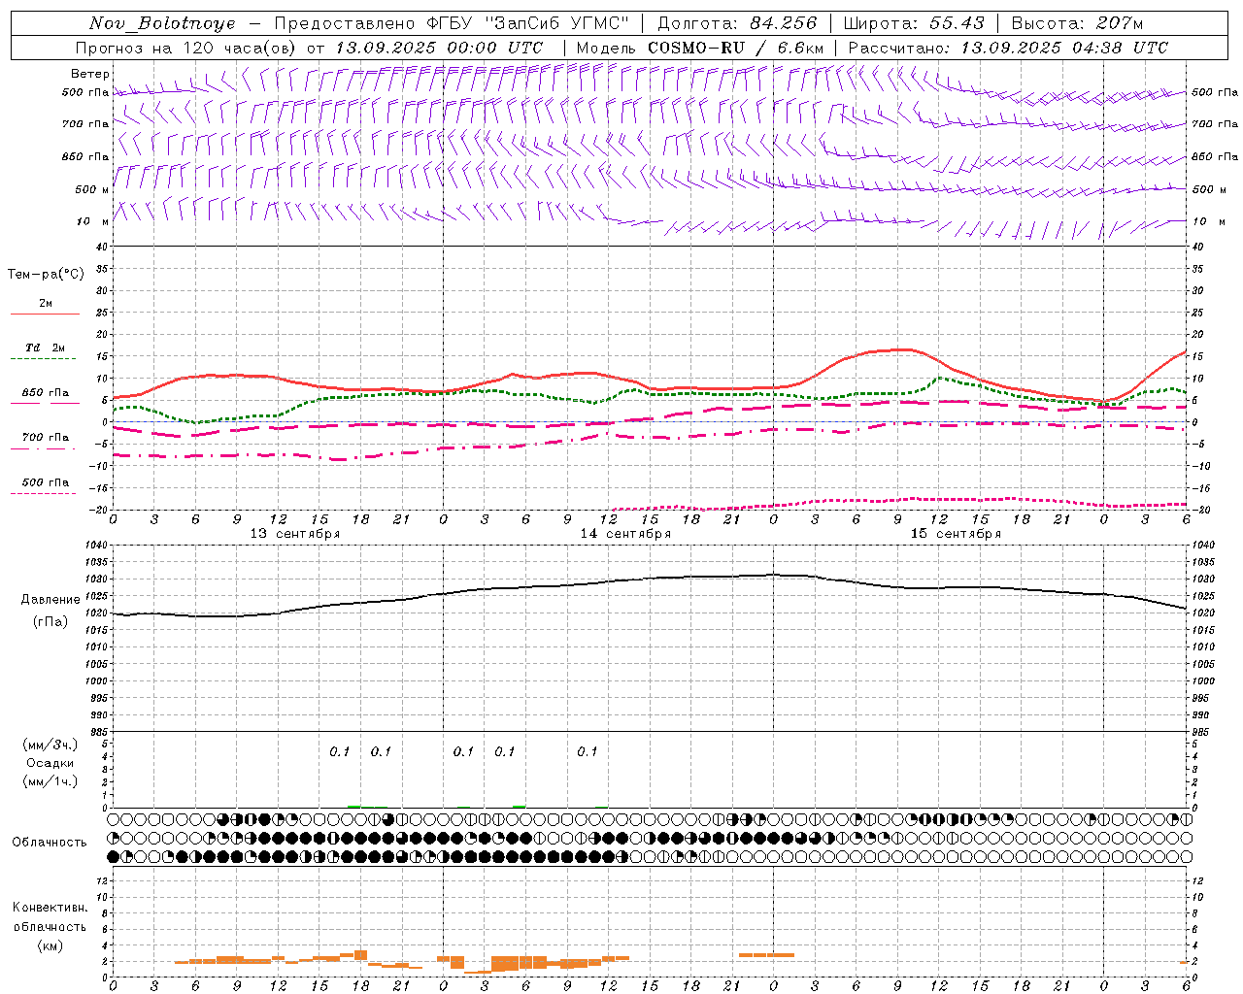Click the '15 сентября' date label
Screen dimensions: 1243x994
(x=956, y=534)
